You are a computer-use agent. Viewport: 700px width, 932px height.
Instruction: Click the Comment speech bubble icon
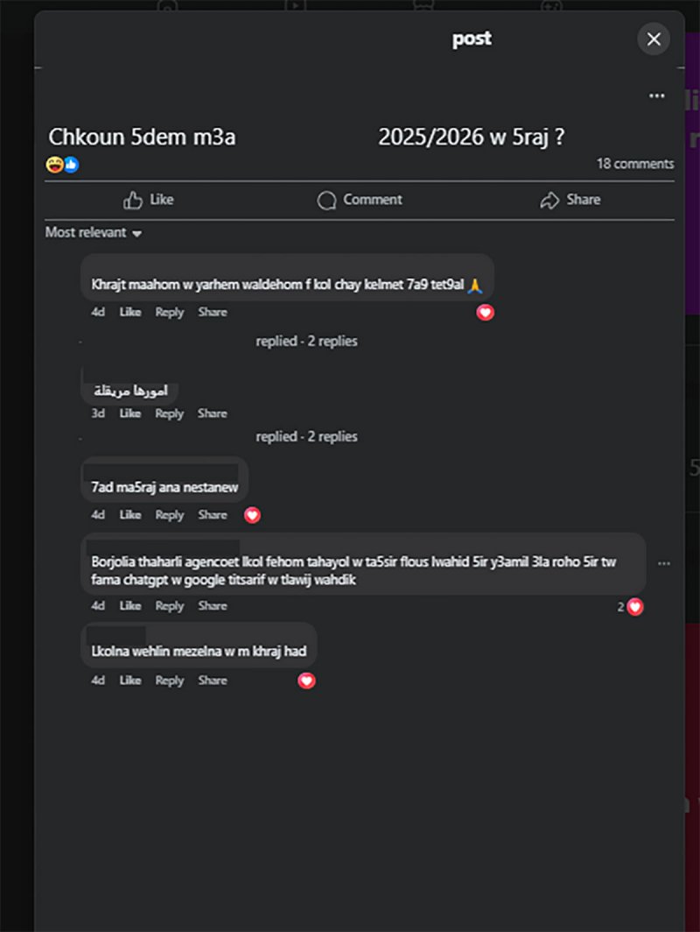tap(326, 201)
